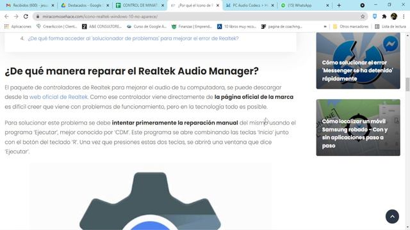Screen dimensions: 410x230
Task: Click the scrollbar up arrow
Action: (x=407, y=35)
